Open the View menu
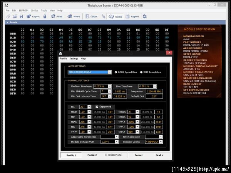 pyautogui.click(x=52, y=11)
